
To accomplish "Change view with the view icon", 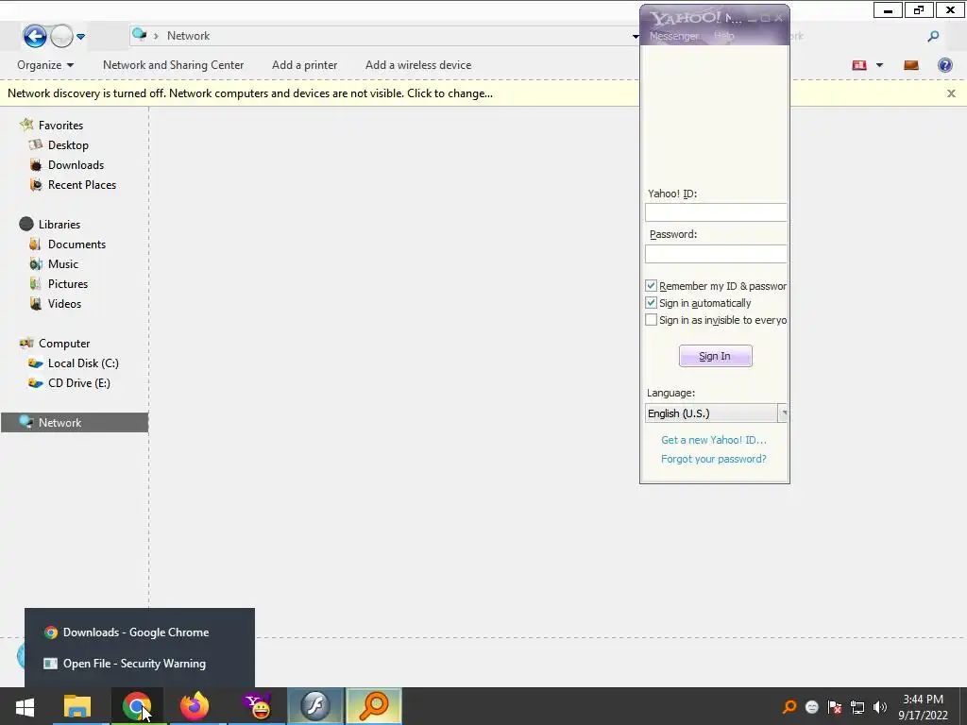I will (x=859, y=65).
